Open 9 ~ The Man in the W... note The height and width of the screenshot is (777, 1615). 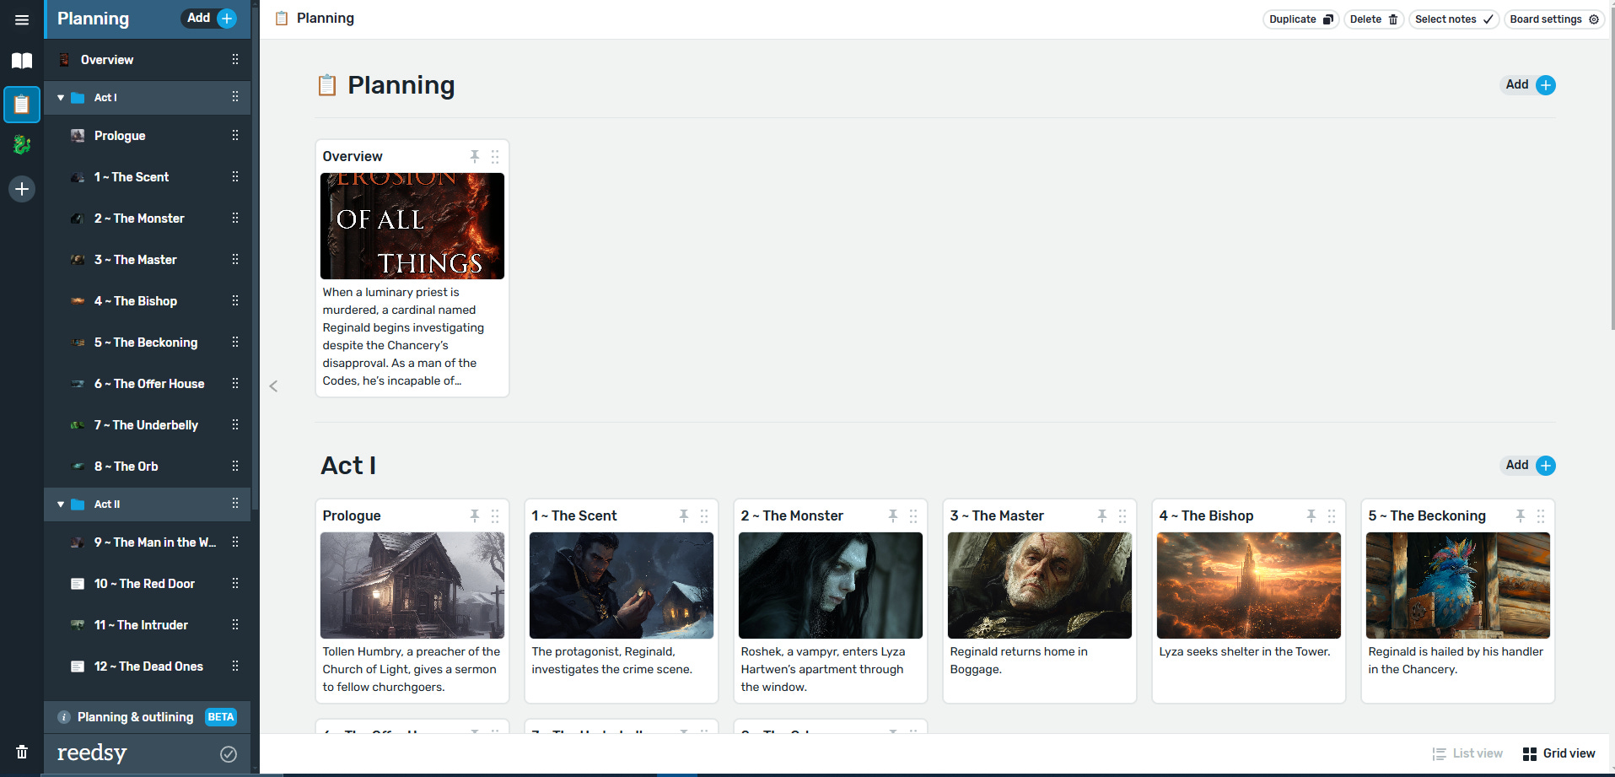147,542
